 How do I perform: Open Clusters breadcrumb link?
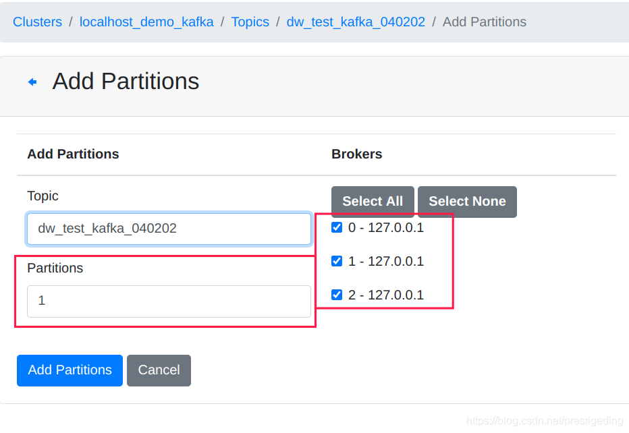[37, 22]
